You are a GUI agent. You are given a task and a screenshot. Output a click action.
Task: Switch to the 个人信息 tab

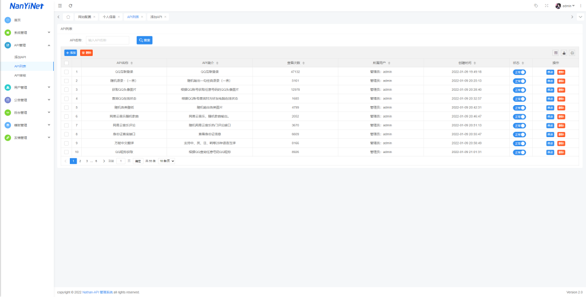click(x=109, y=17)
